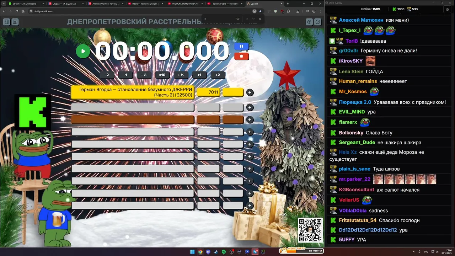Viewport: 455px width, 256px height.
Task: Open chat window settings icon at top right
Action: [x=447, y=9]
